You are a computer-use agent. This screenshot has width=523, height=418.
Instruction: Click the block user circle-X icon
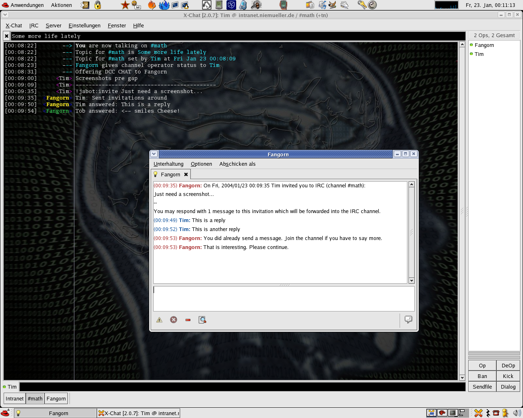pos(174,320)
